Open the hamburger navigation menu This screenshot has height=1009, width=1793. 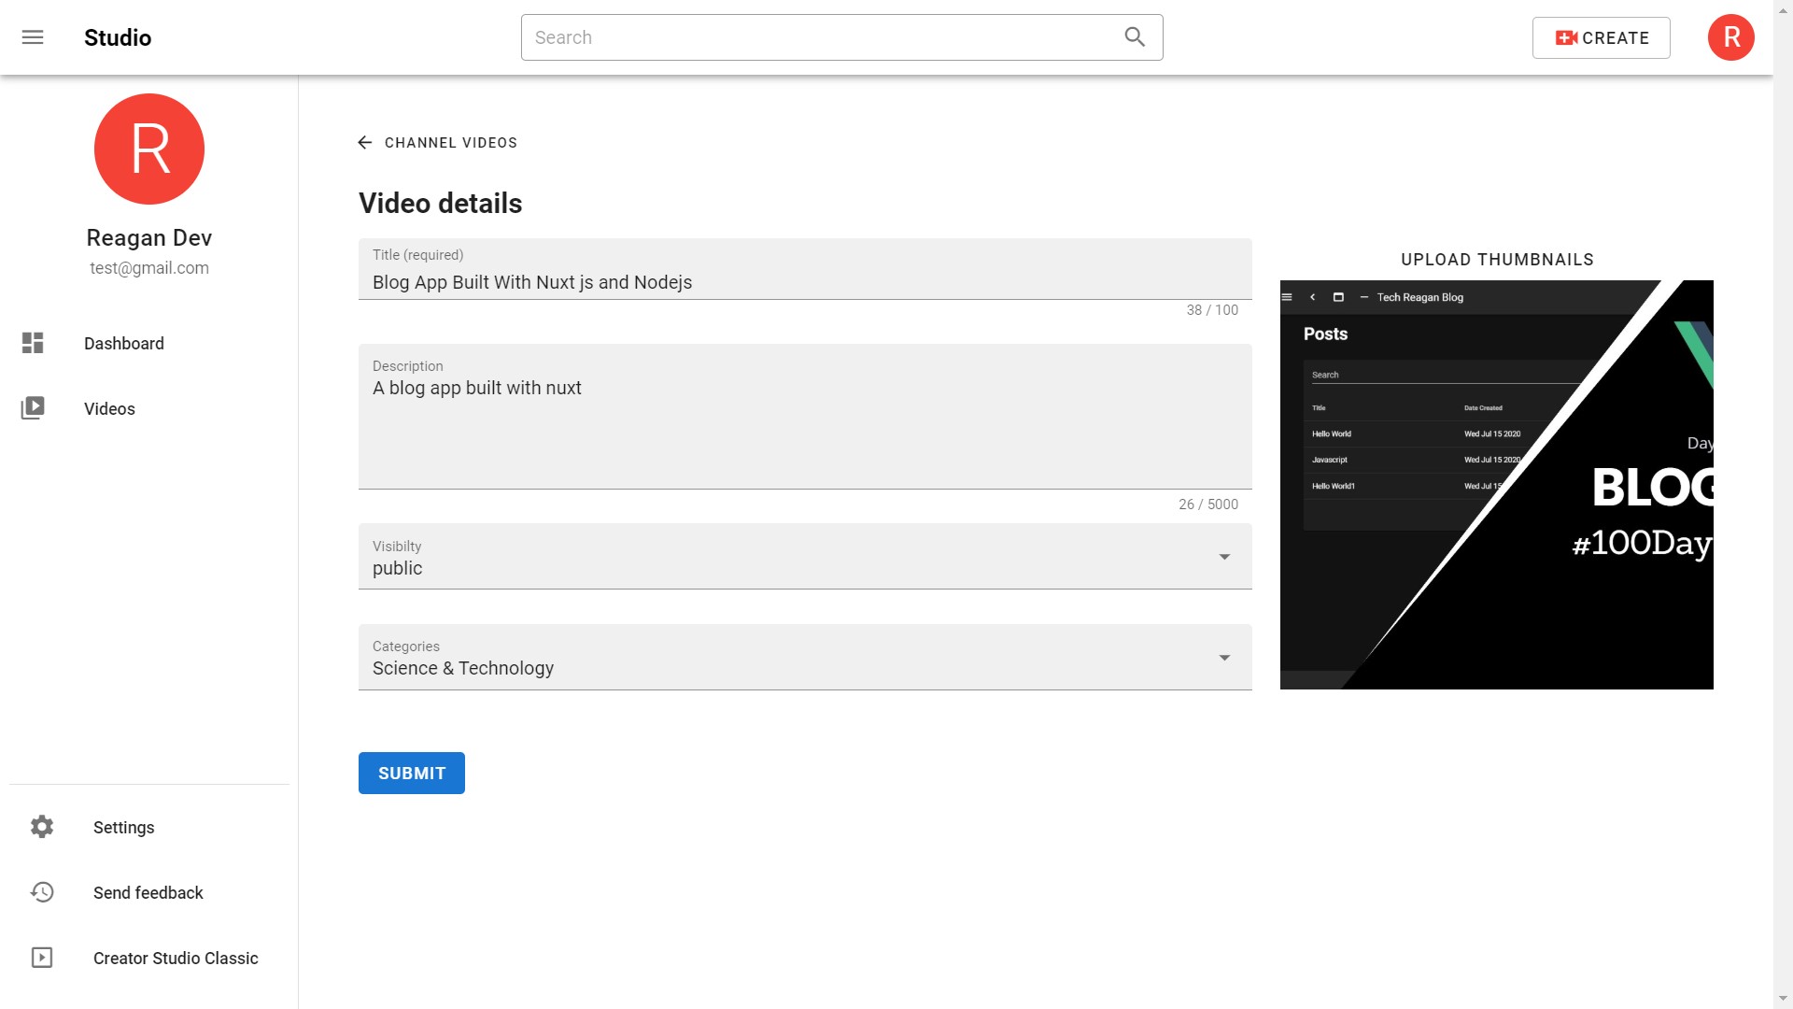pos(33,37)
